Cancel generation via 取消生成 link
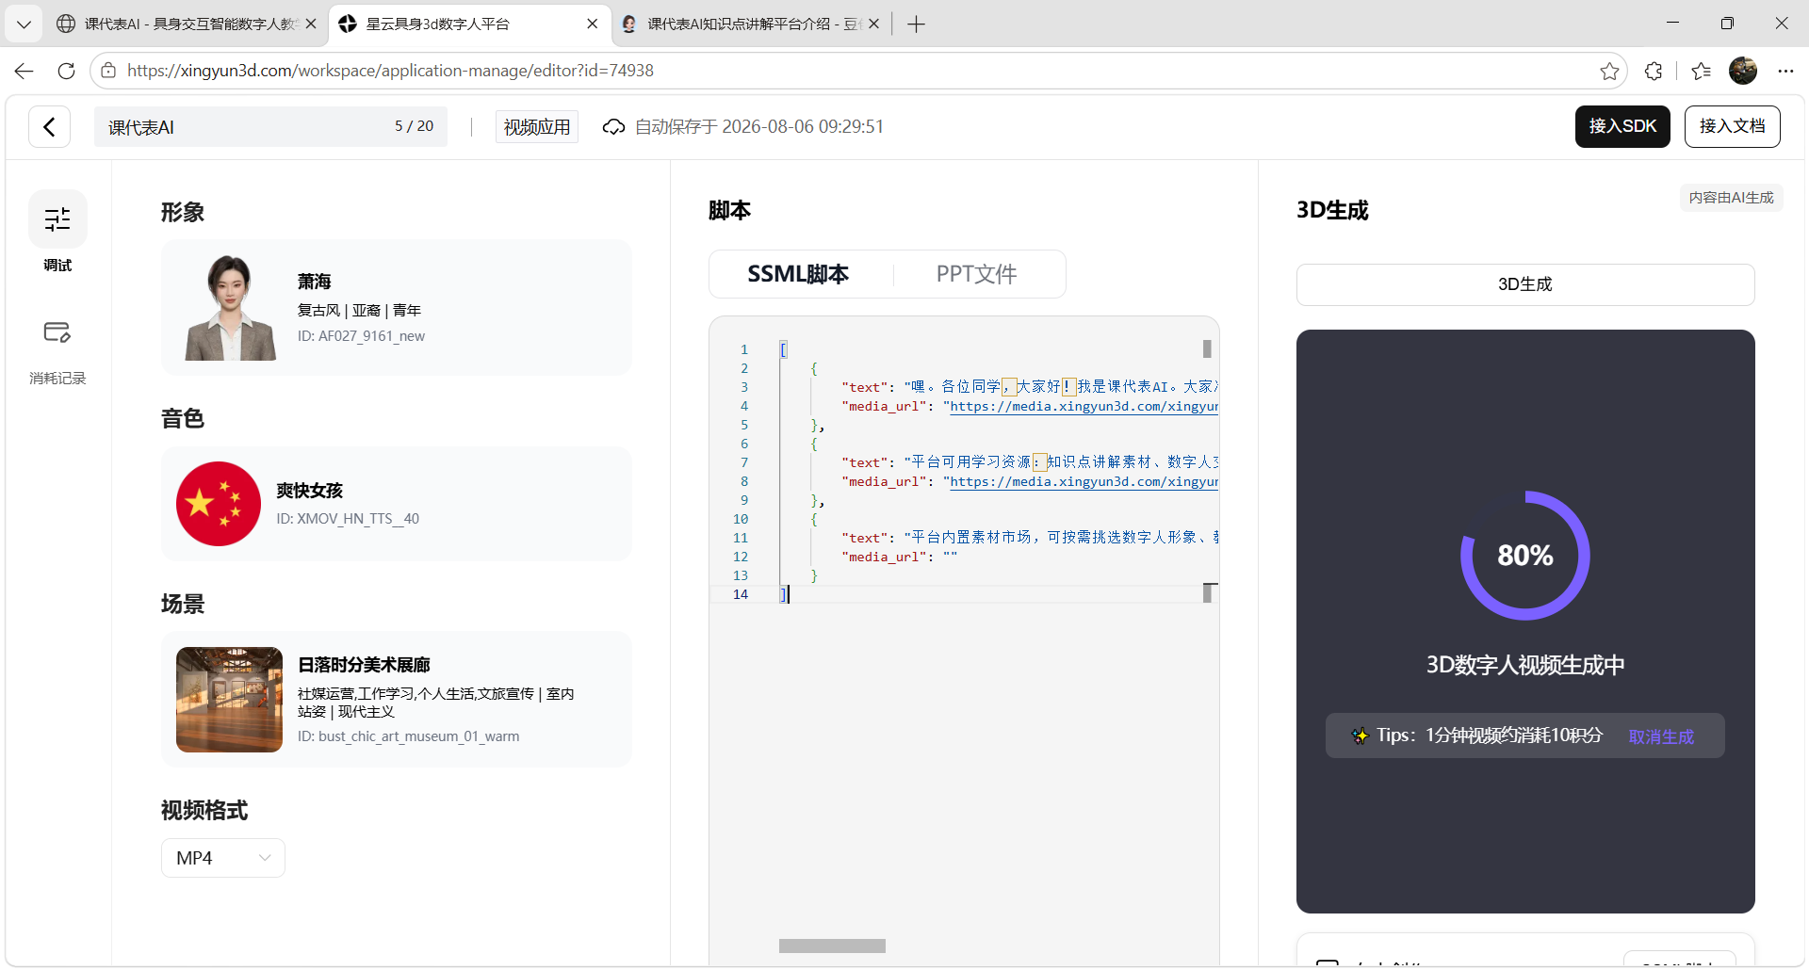This screenshot has width=1809, height=970. 1661,736
